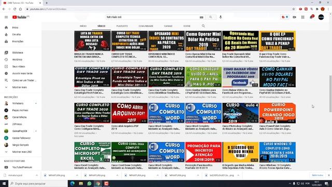Switch to INÍCIO channel tab
The image size is (332, 187).
[83, 26]
